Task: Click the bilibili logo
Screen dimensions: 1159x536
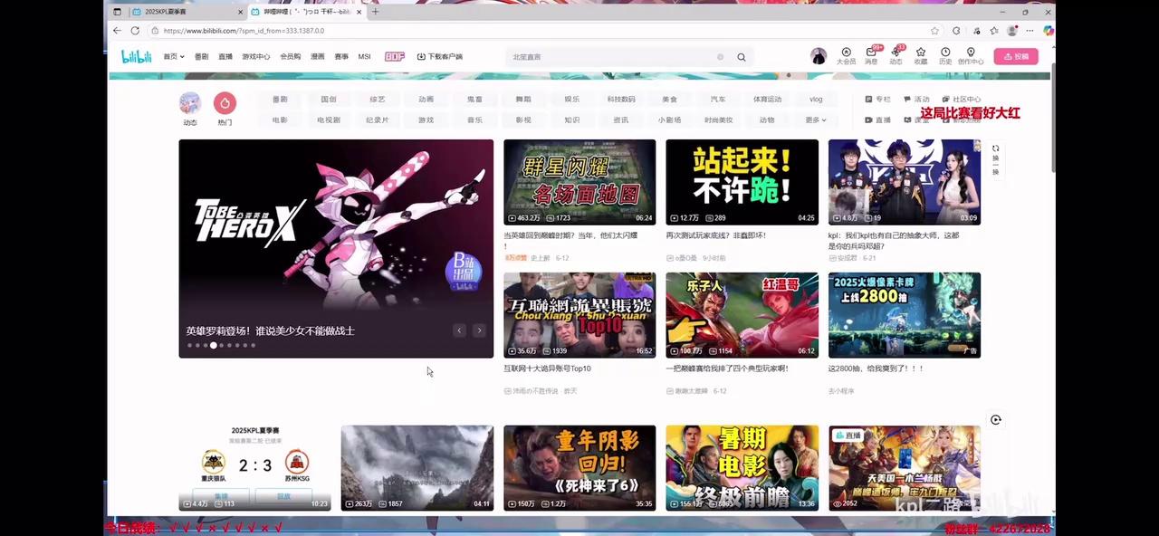Action: [x=136, y=56]
